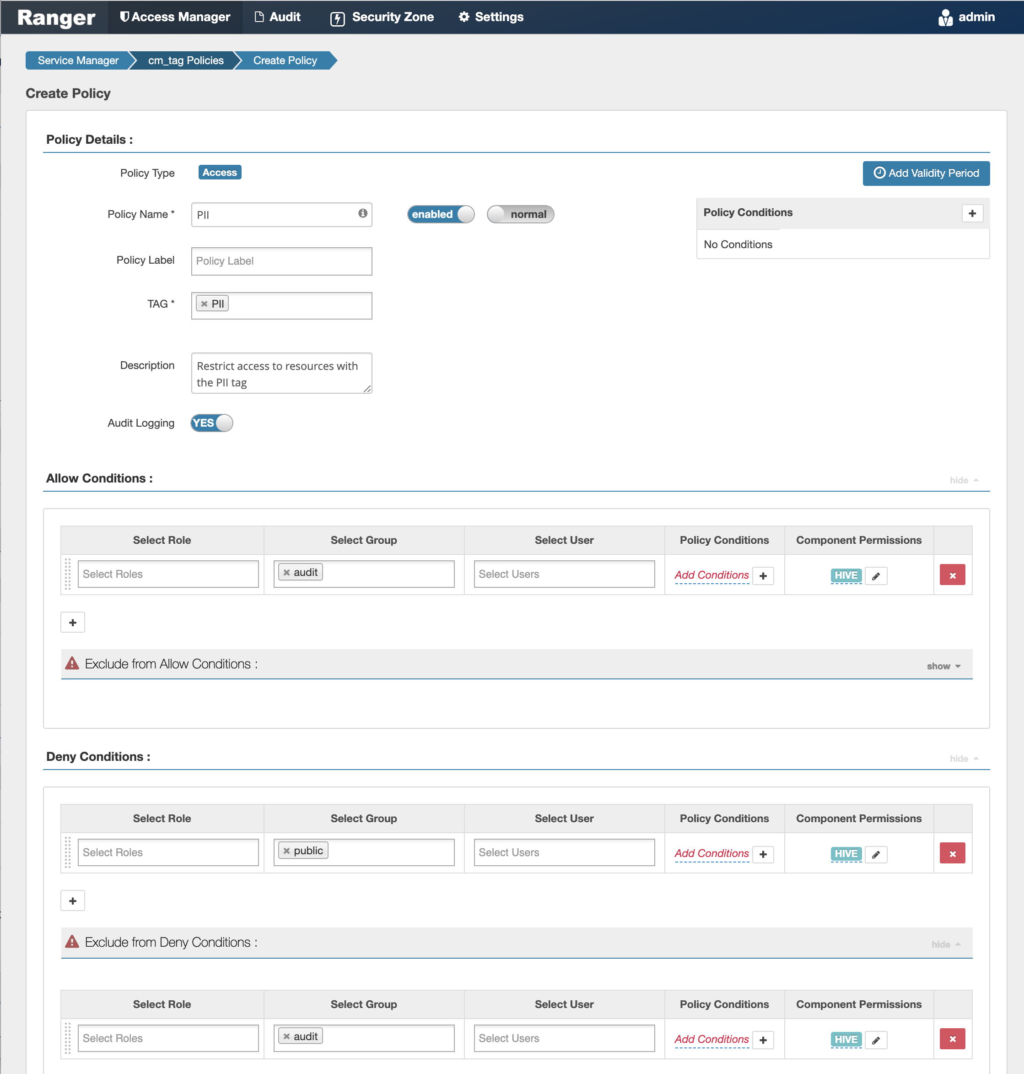Delete the Allow Conditions audit row
Viewport: 1024px width, 1074px height.
952,575
